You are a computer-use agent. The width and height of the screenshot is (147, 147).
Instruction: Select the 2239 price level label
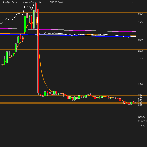(141, 51)
